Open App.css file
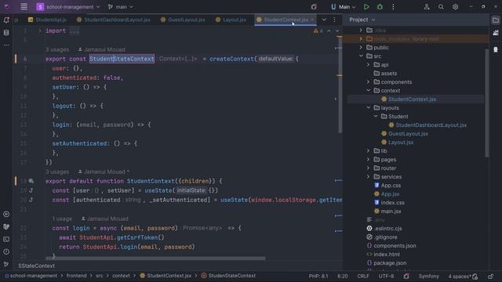 click(391, 186)
